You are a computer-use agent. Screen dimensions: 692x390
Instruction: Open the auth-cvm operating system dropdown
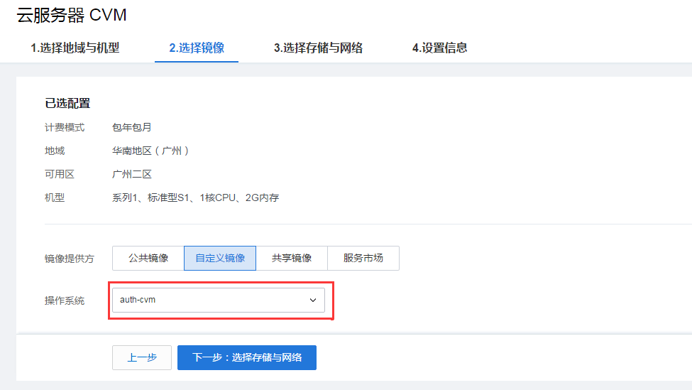(x=219, y=300)
